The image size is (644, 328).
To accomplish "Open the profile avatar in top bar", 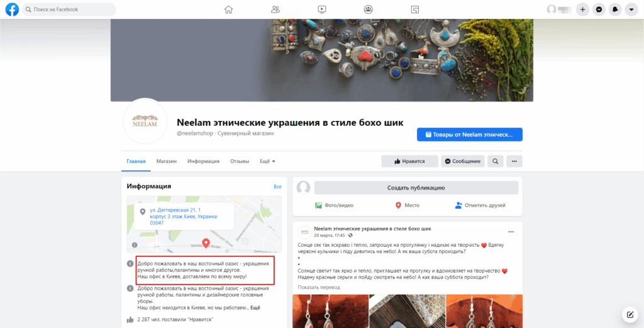I will coord(552,9).
